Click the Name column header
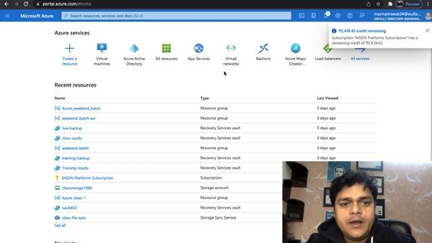Screen dimensions: 432x243 tap(60, 98)
